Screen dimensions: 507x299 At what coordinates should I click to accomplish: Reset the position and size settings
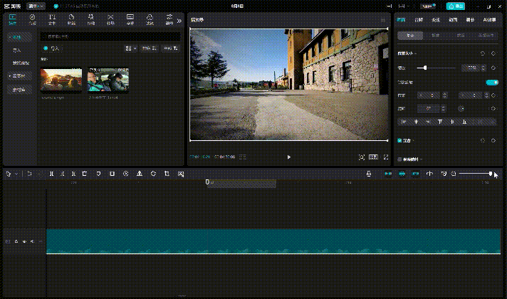(x=482, y=53)
